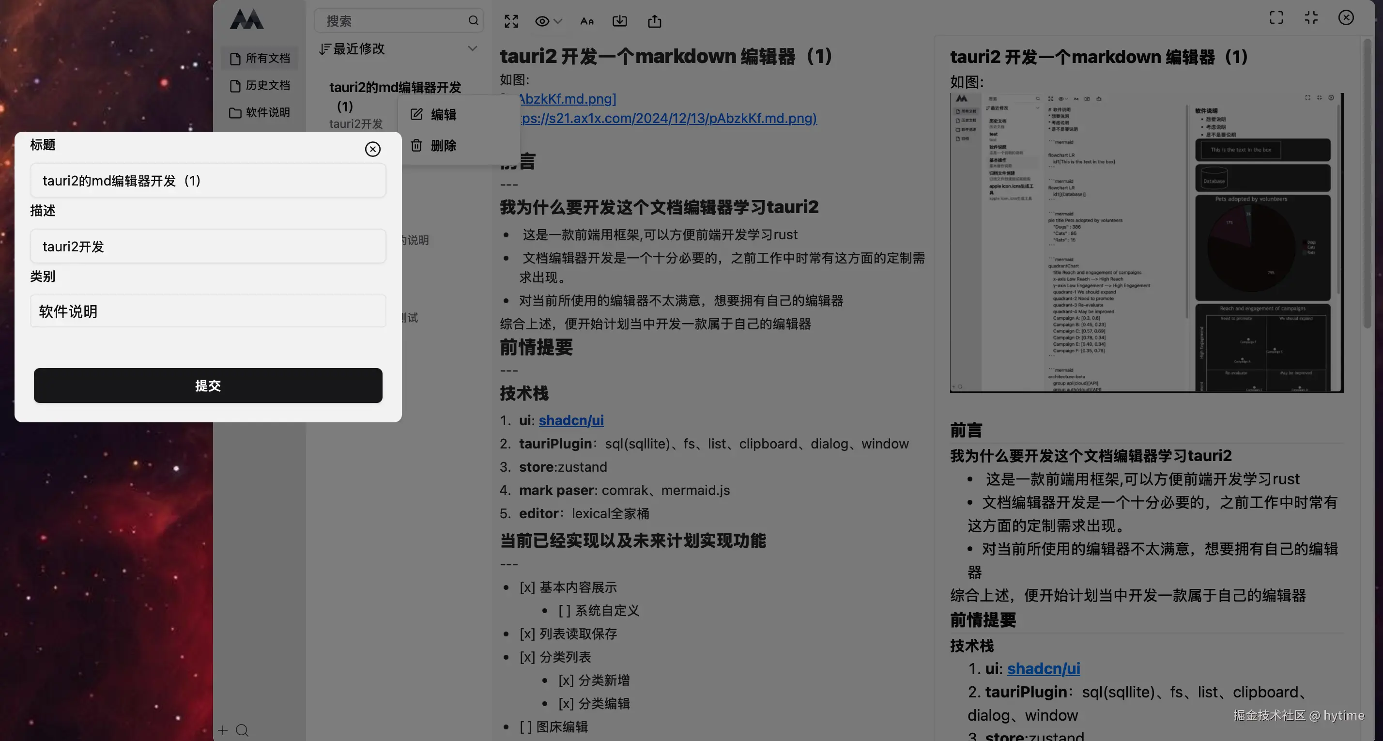The image size is (1383, 741).
Task: Close the dialog with the circled X
Action: [x=372, y=149]
